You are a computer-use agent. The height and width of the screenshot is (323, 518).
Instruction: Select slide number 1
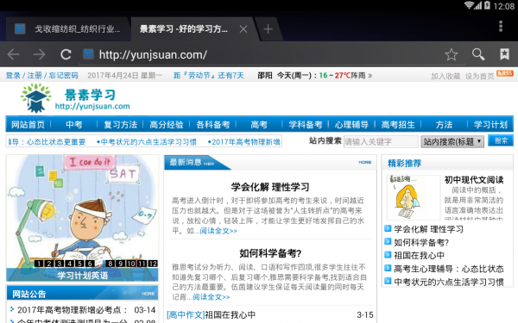point(39,264)
